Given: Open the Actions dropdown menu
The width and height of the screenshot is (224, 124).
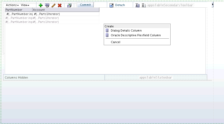Looking at the screenshot, I should 12,5.
